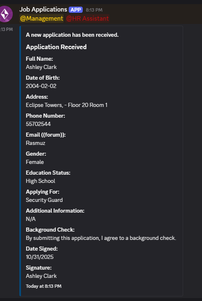
Task: Click the Application Received embed title
Action: click(56, 47)
